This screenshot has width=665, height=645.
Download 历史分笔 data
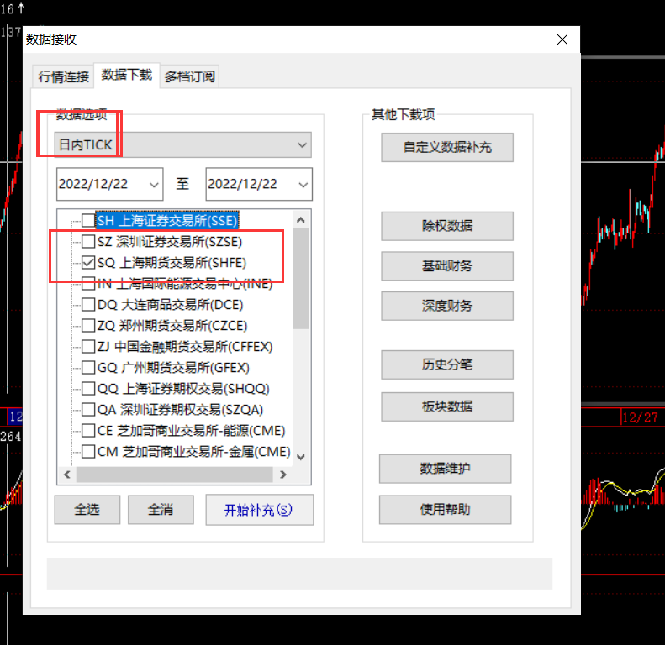click(x=447, y=364)
